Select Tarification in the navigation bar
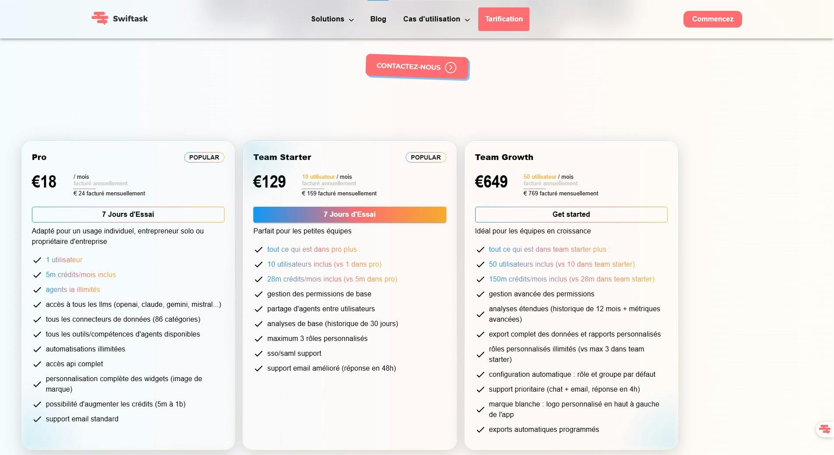Viewport: 834px width, 455px height. point(504,19)
